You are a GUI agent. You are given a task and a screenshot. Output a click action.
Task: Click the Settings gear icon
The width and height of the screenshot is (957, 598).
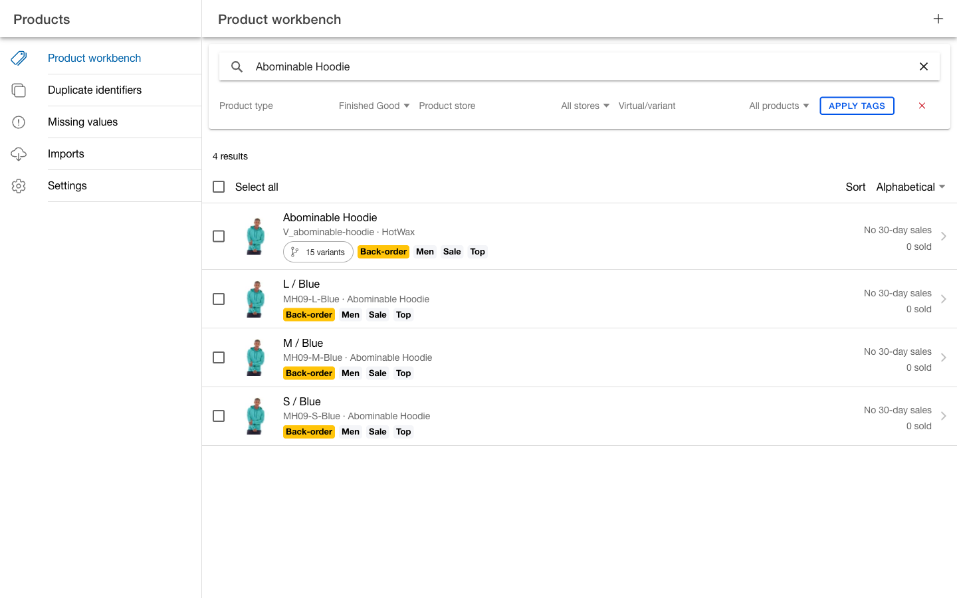click(x=19, y=185)
